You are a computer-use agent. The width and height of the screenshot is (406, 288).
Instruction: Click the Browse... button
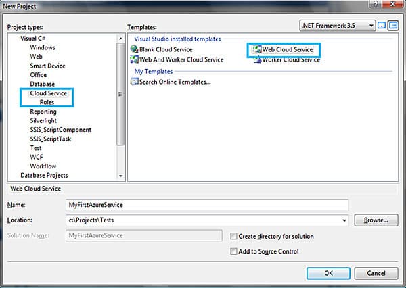coord(376,220)
